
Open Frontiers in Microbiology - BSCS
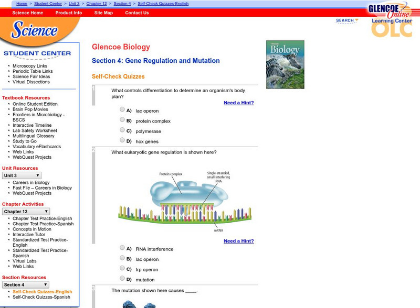[38, 117]
